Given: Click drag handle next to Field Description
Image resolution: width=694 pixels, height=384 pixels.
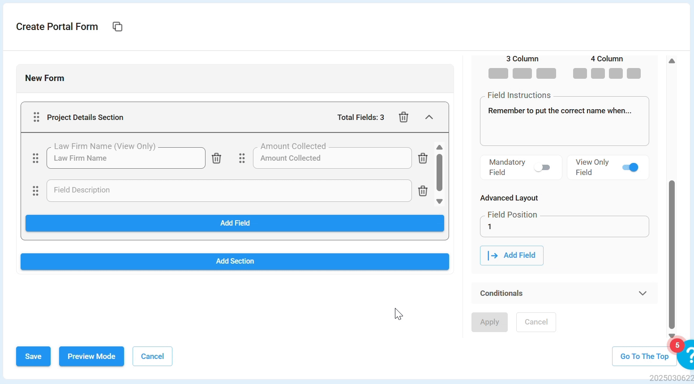Looking at the screenshot, I should click(35, 191).
